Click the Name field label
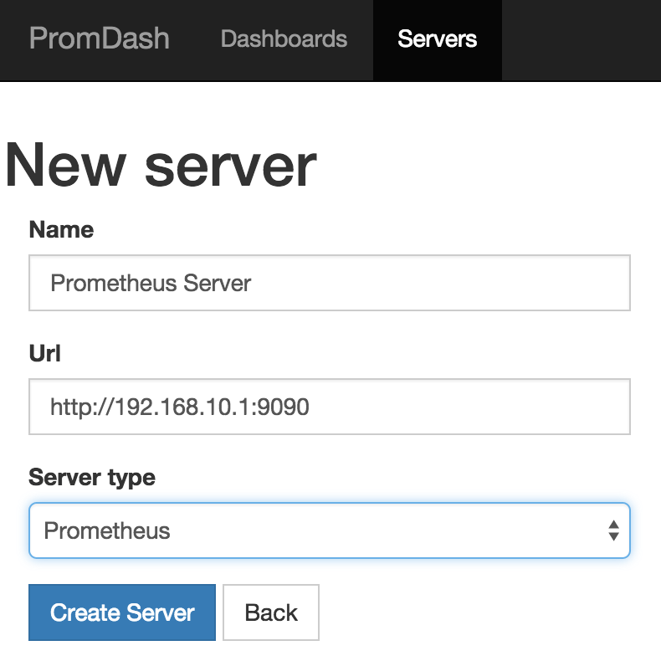Image resolution: width=661 pixels, height=661 pixels. tap(62, 230)
